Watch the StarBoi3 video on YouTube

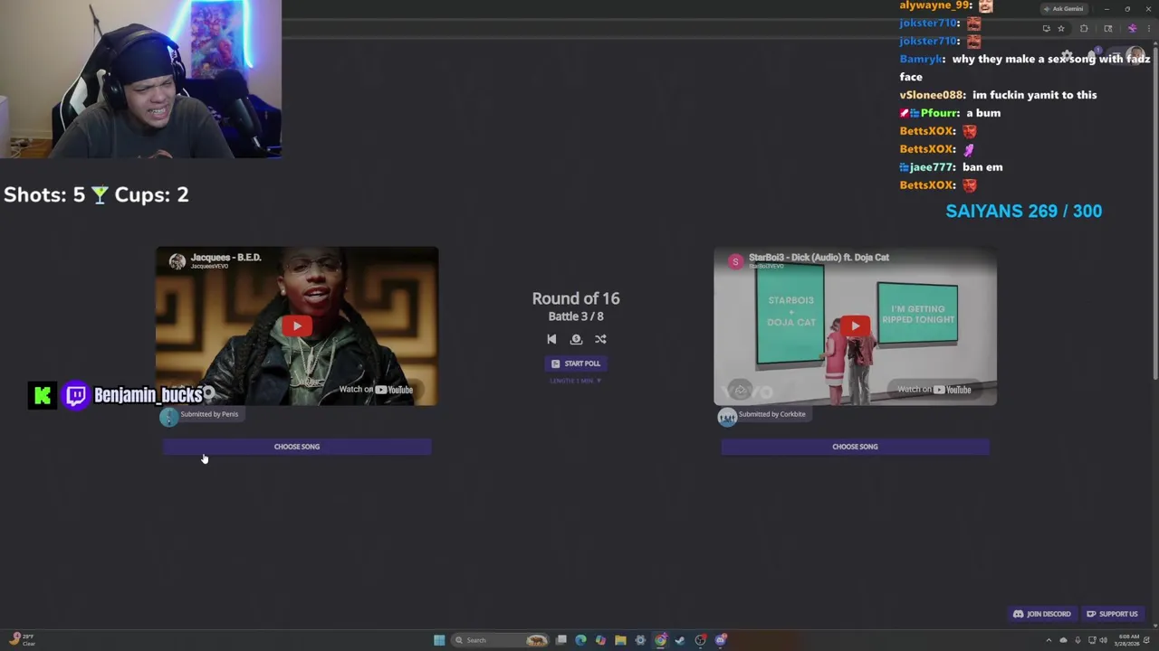[x=934, y=390]
